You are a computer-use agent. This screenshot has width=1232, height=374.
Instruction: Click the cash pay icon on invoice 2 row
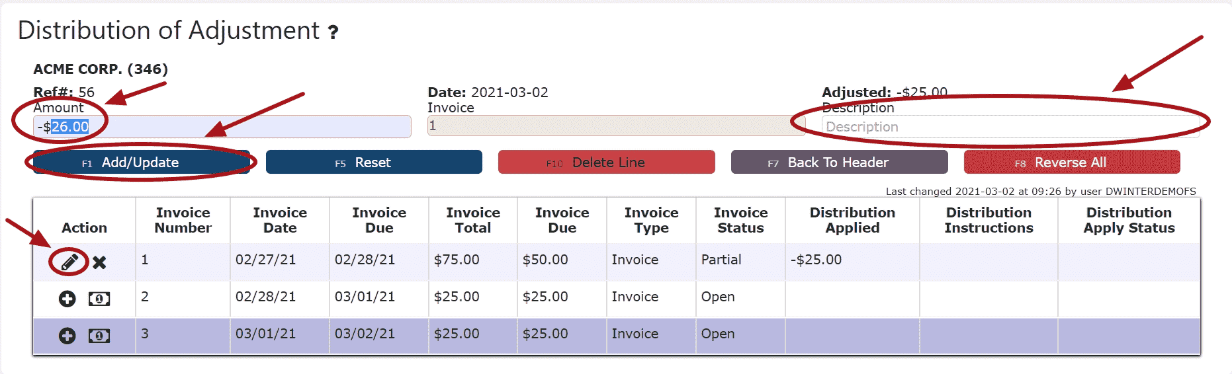[99, 299]
